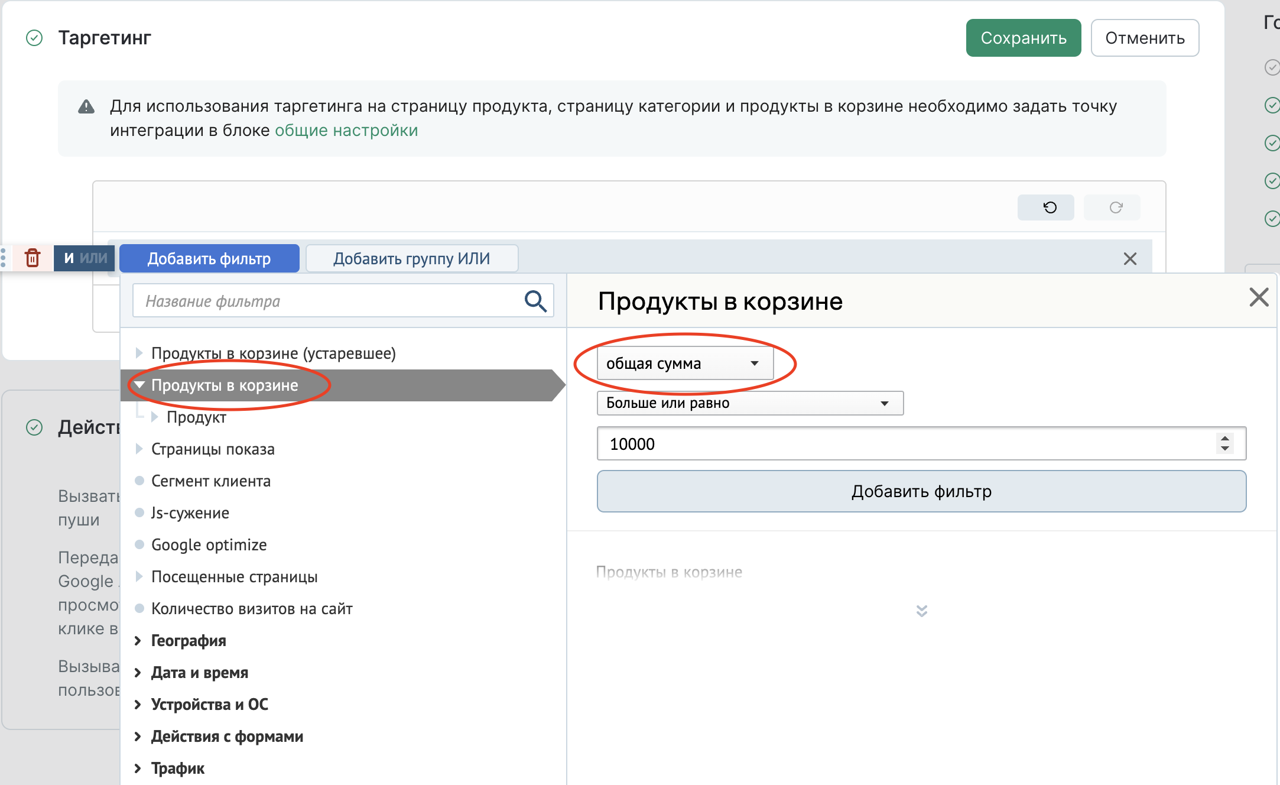Viewport: 1280px width, 785px height.
Task: Toggle the И logical operator
Action: point(69,258)
